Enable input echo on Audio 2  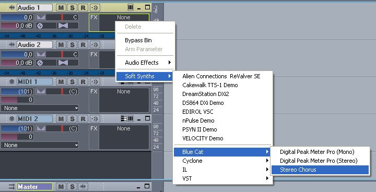coord(95,44)
